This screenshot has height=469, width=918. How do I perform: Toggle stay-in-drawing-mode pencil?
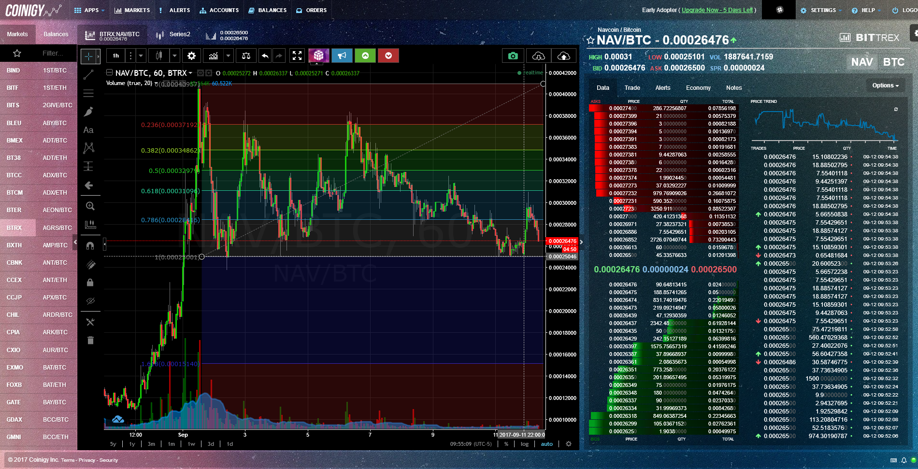click(90, 264)
